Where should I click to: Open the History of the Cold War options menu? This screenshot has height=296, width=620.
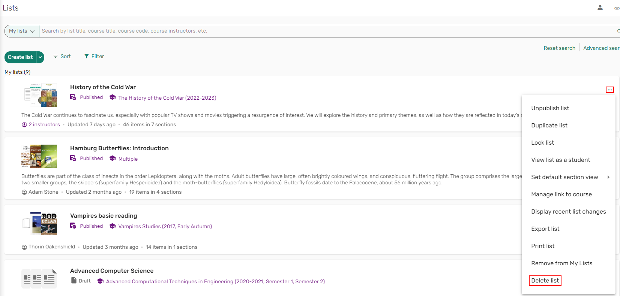pos(610,90)
